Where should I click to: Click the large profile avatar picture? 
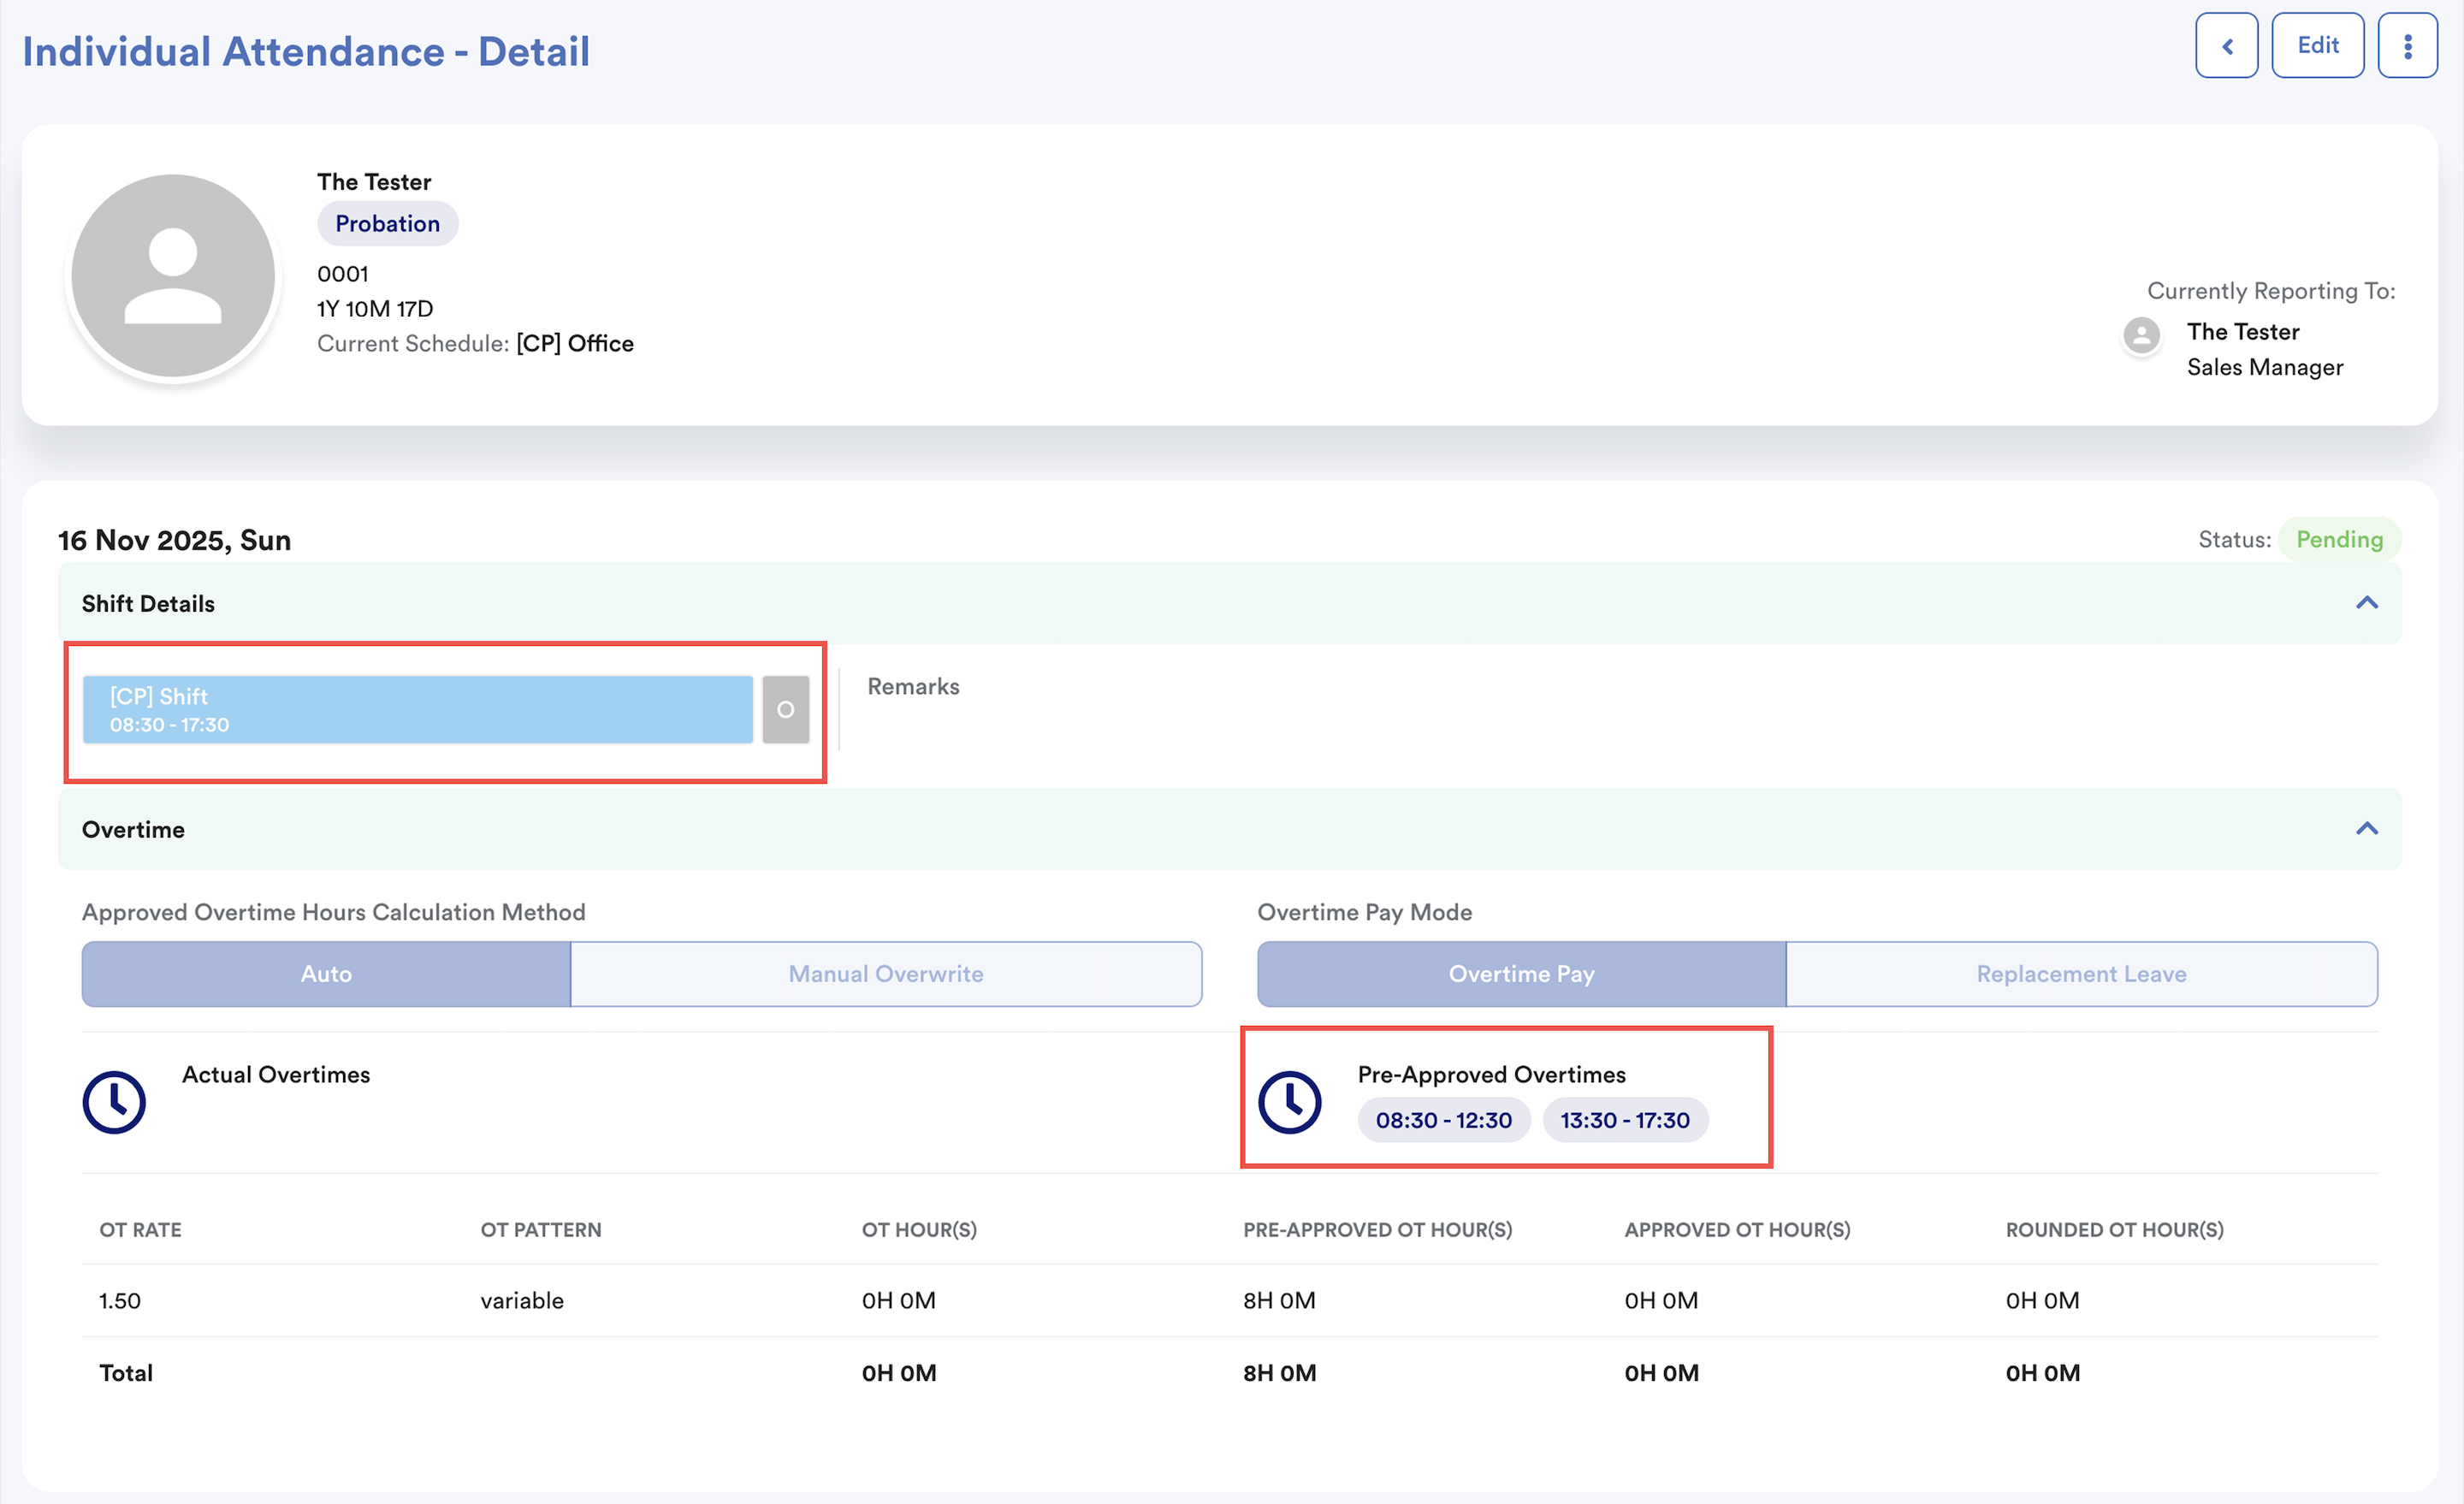tap(173, 276)
